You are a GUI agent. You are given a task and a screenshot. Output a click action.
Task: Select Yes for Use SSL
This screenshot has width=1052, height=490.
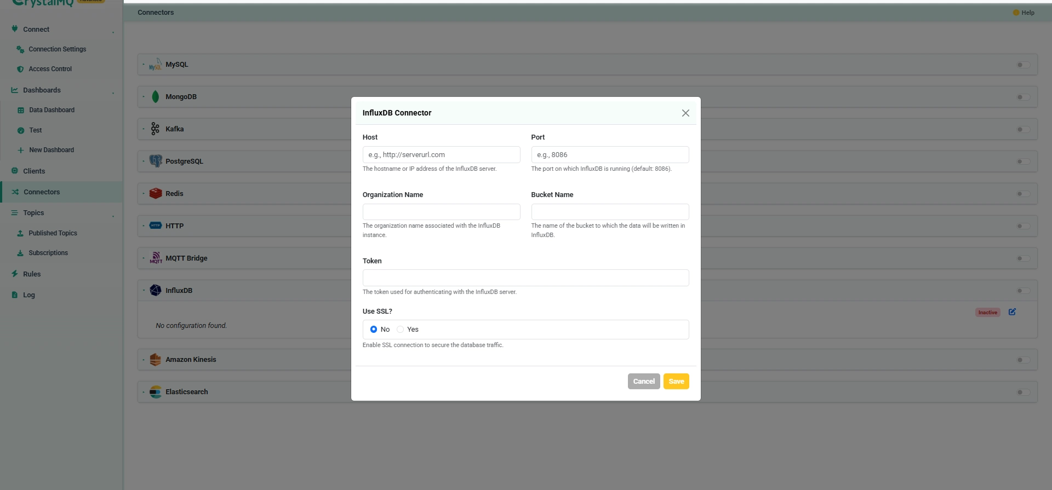401,330
